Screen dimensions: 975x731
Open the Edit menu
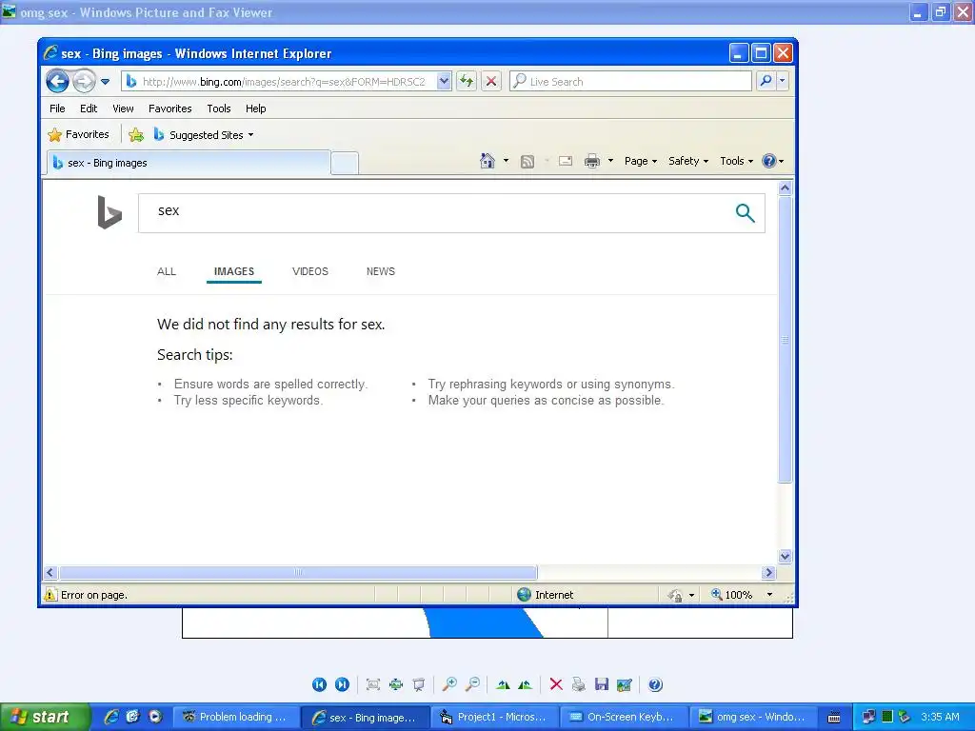click(89, 109)
